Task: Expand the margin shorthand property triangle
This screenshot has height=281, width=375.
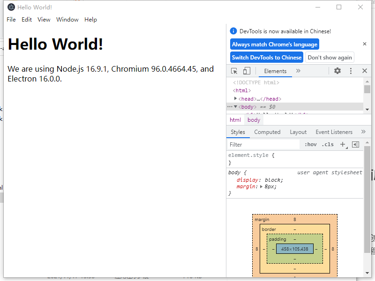Action: coord(261,186)
